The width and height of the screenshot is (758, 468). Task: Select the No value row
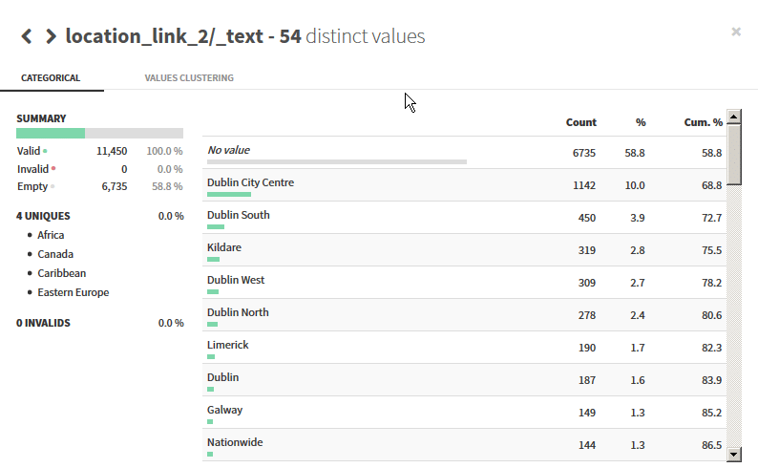pos(464,153)
